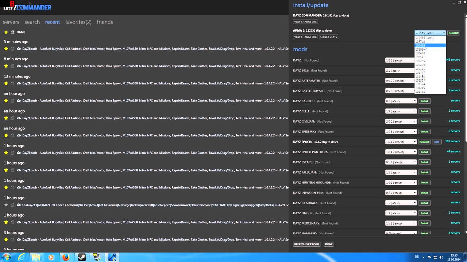
Task: Switch to the search tab
Action: [x=32, y=22]
